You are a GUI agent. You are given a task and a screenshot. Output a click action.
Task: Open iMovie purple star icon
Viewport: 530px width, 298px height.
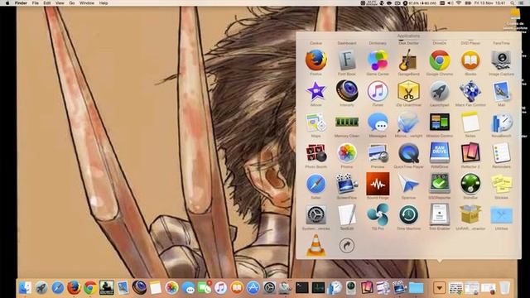click(x=316, y=91)
